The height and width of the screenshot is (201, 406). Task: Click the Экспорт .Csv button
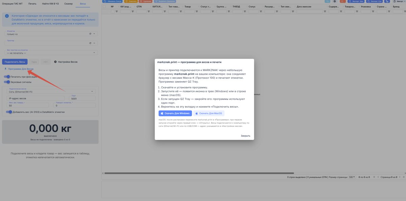(374, 1)
